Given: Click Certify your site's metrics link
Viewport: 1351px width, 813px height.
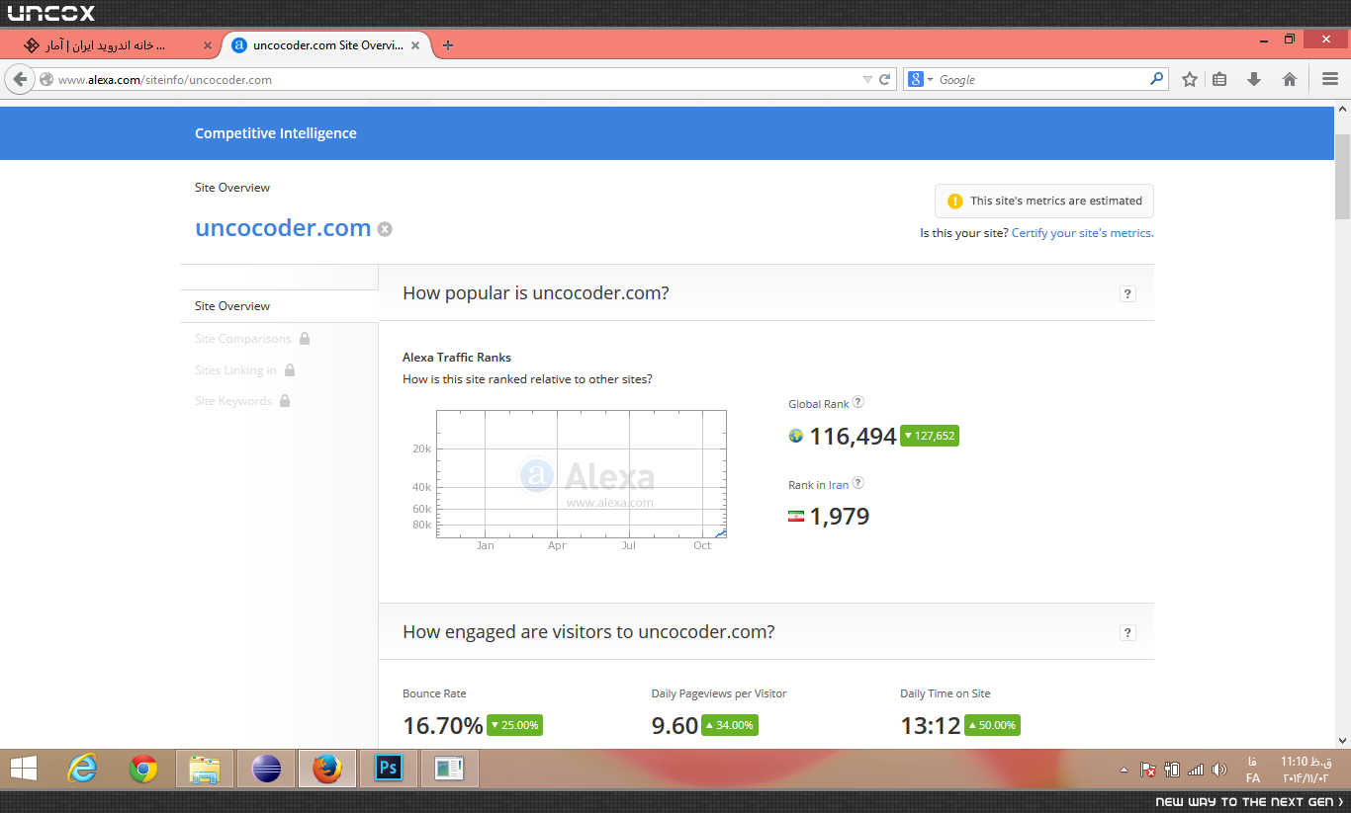Looking at the screenshot, I should (1083, 233).
